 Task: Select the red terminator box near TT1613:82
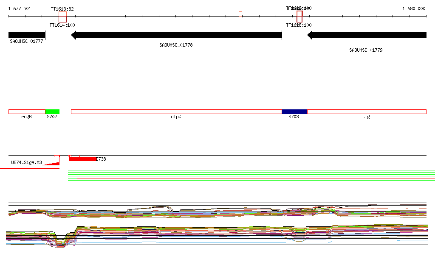click(x=62, y=17)
